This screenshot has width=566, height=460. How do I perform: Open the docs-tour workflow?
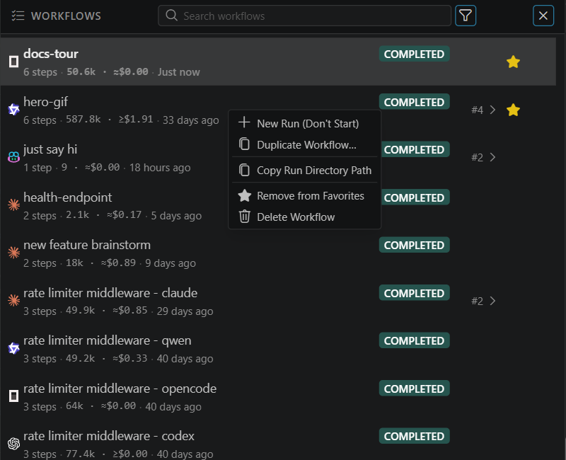point(278,62)
